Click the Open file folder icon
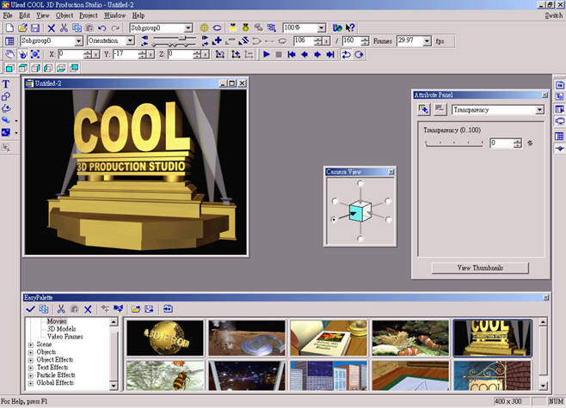The height and width of the screenshot is (408, 566). (21, 28)
